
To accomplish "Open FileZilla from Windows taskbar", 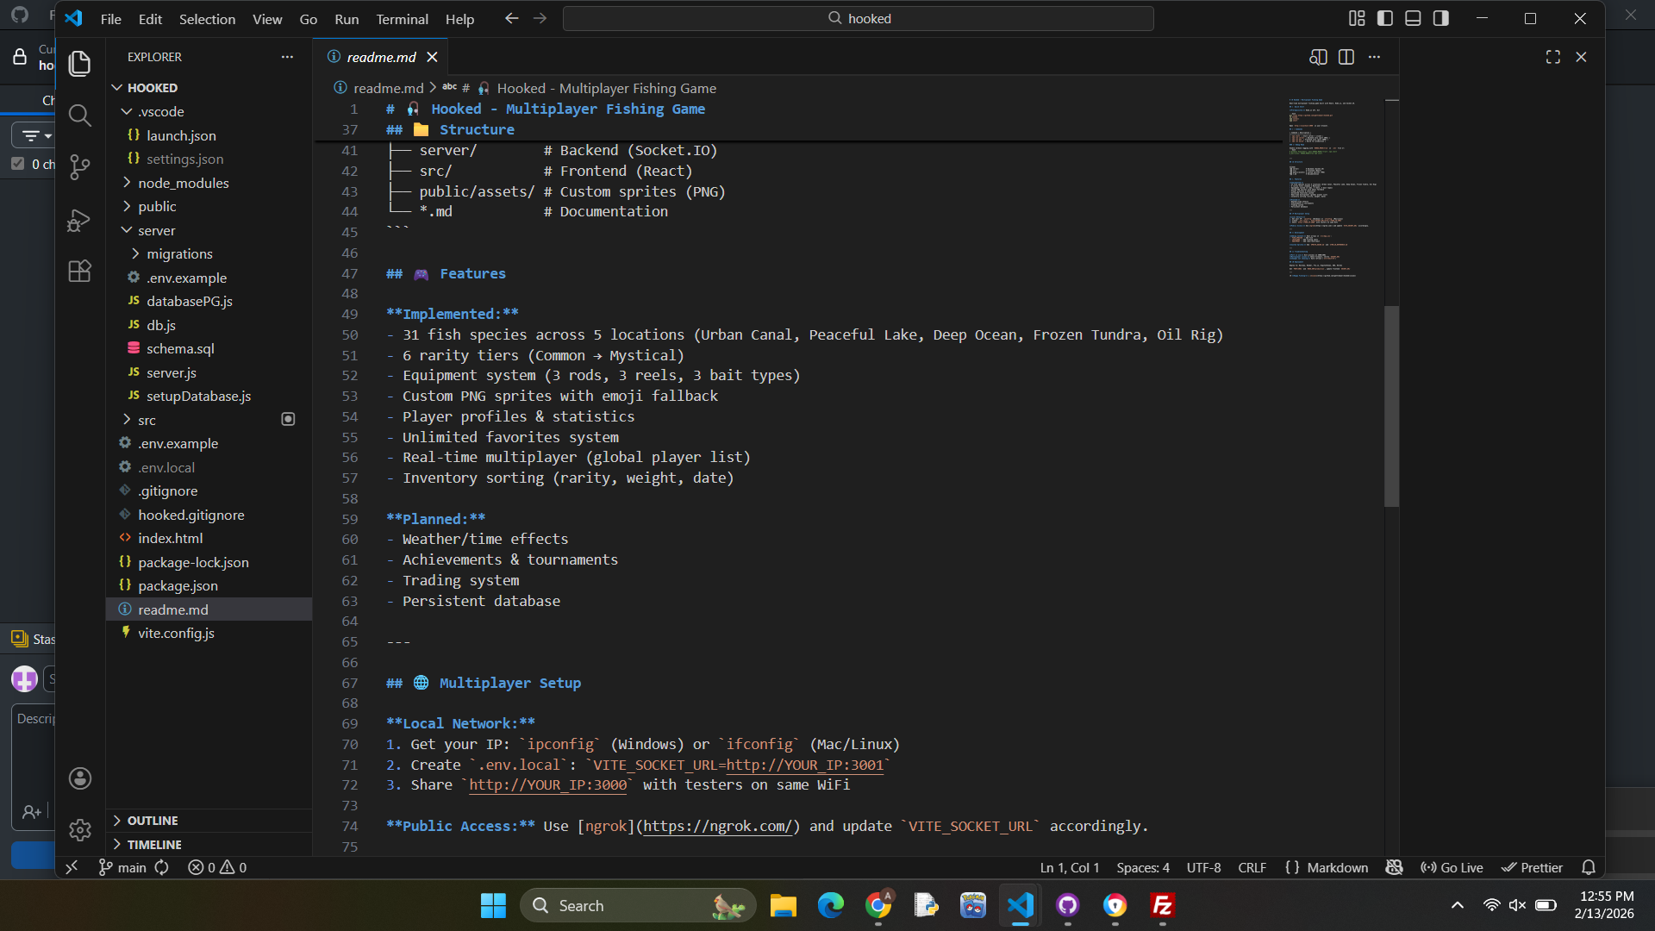I will click(1162, 905).
